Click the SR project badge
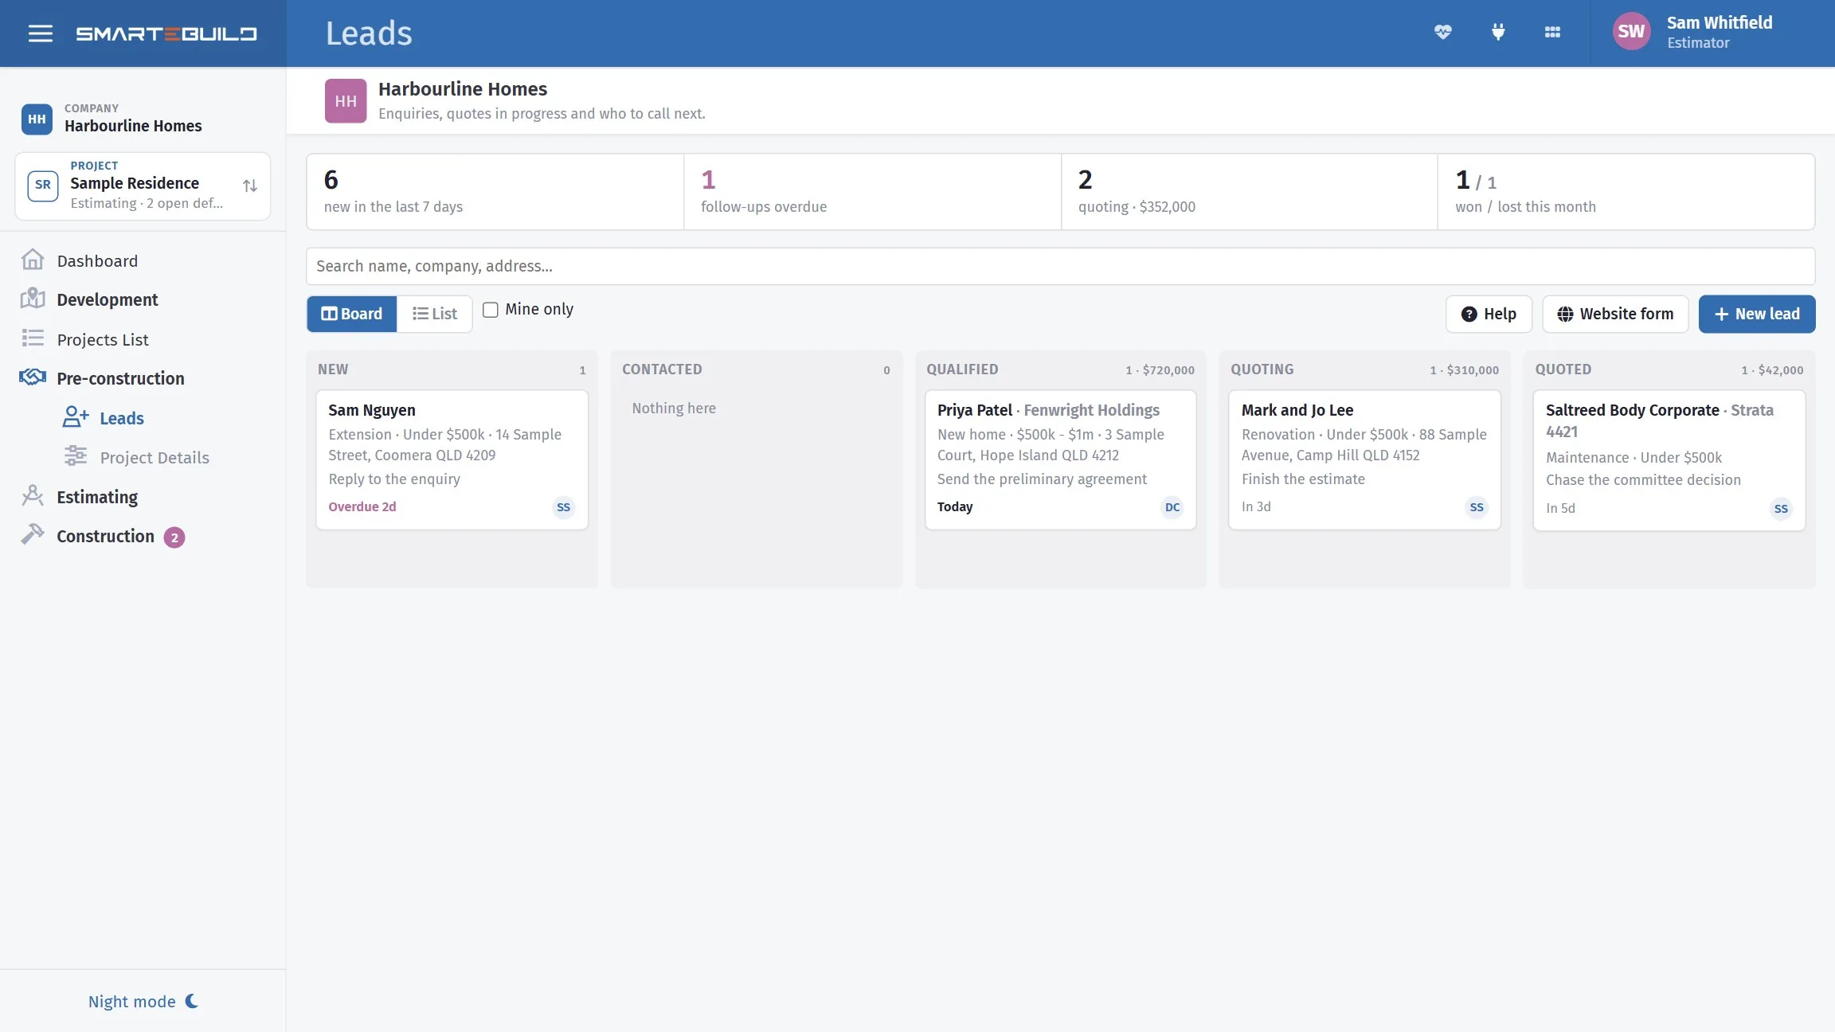 pyautogui.click(x=43, y=186)
